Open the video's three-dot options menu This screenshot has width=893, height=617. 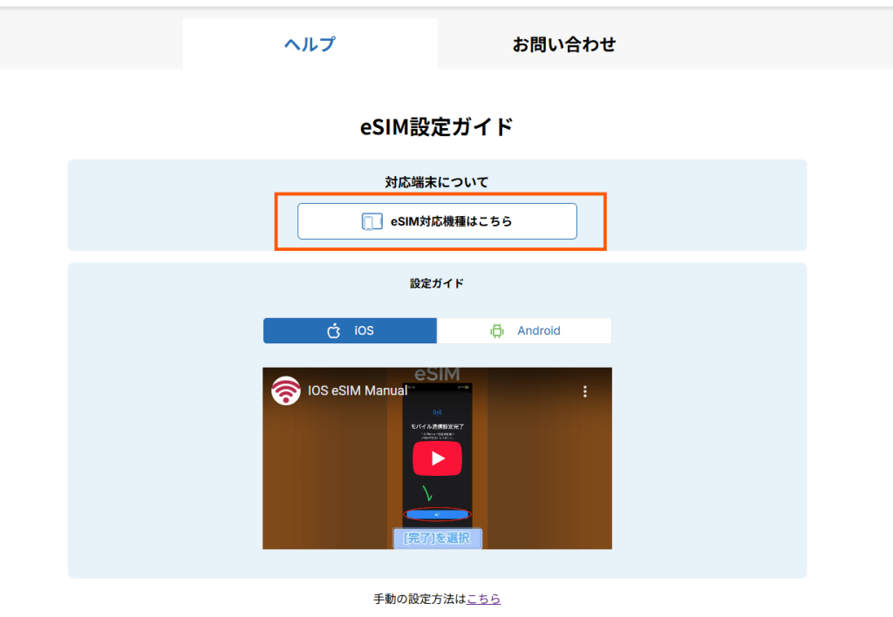(x=585, y=391)
